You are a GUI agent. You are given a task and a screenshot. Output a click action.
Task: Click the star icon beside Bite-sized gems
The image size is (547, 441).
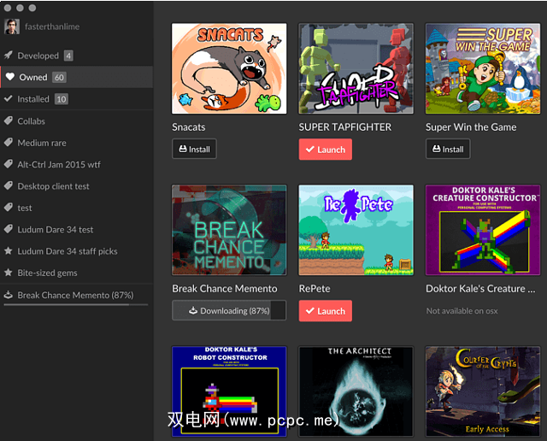[x=9, y=272]
